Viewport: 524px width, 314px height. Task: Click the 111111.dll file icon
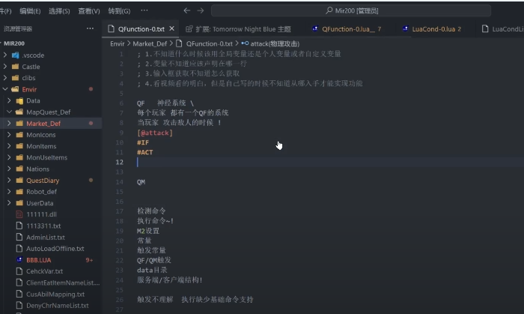point(19,214)
